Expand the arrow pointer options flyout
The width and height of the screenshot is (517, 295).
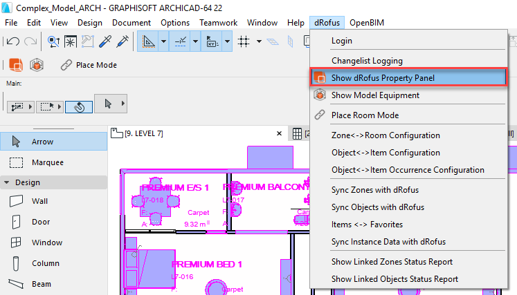[x=123, y=104]
